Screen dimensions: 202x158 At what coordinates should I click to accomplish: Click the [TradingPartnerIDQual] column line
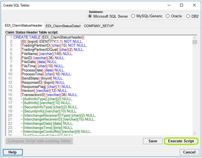[52, 50]
